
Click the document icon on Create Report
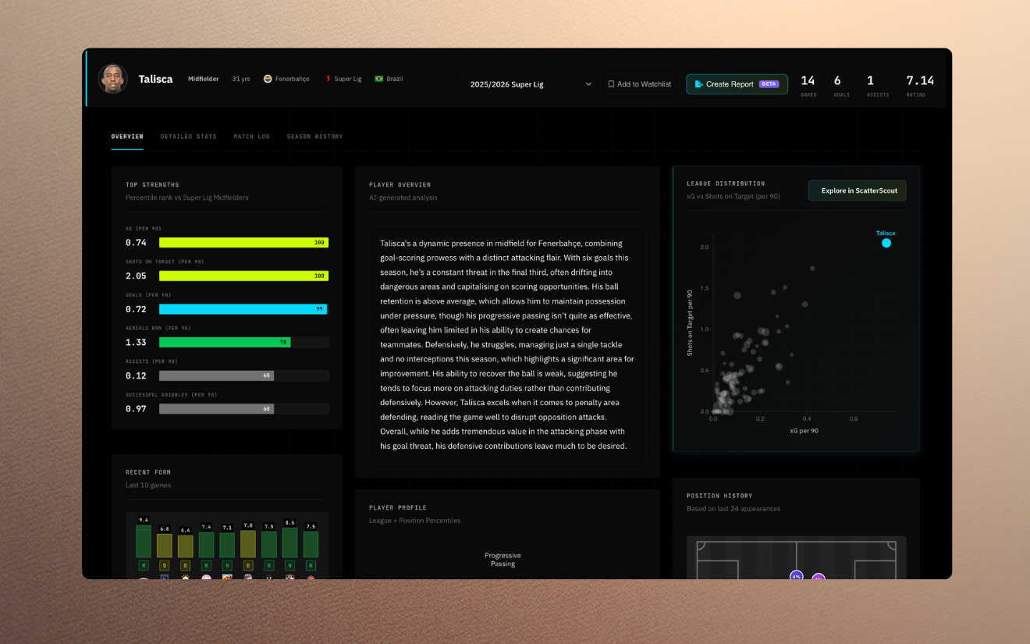[698, 84]
